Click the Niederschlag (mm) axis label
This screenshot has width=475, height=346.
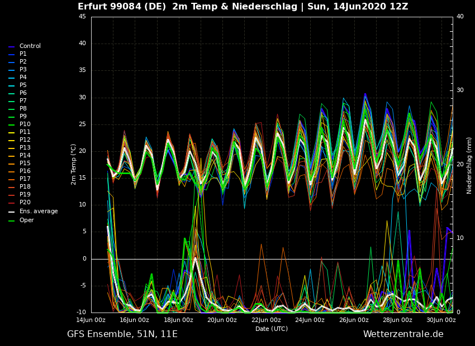(469, 165)
